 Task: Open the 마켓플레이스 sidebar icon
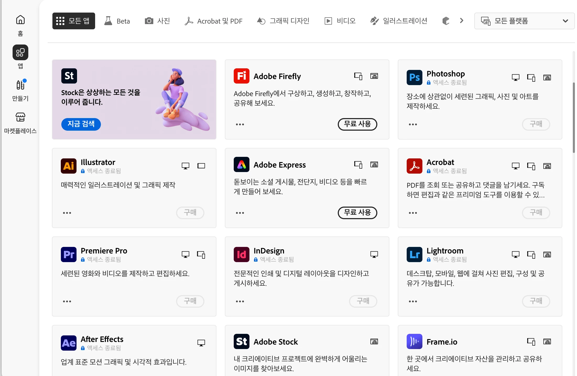click(x=20, y=117)
